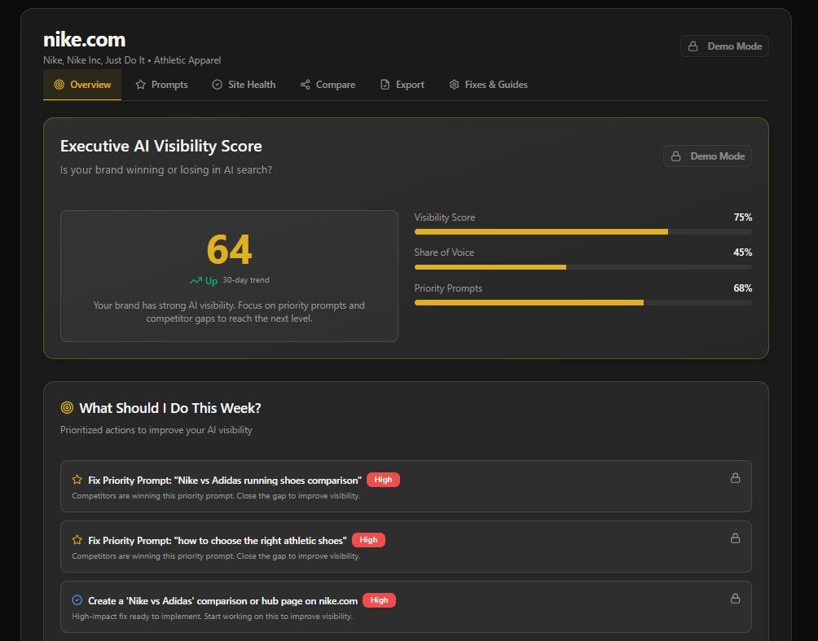818x641 pixels.
Task: Click High badge on Nike vs Adidas running shoes prompt
Action: coord(383,480)
